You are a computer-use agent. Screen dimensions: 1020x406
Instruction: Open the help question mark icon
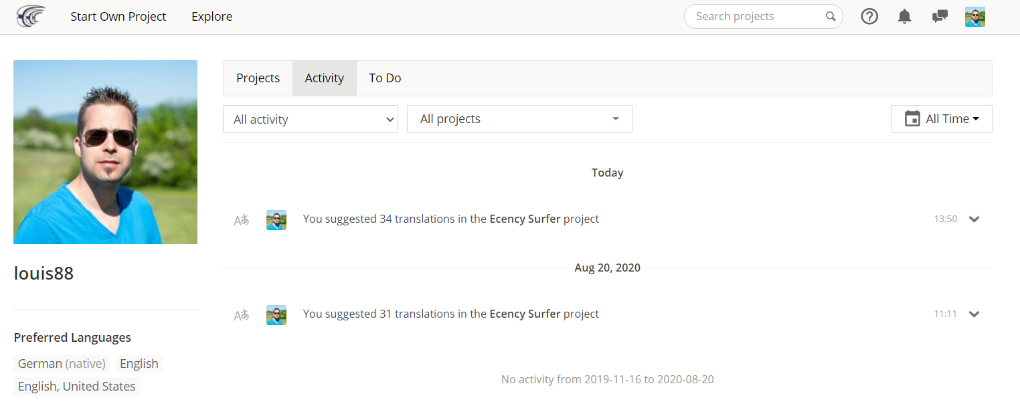coord(869,16)
